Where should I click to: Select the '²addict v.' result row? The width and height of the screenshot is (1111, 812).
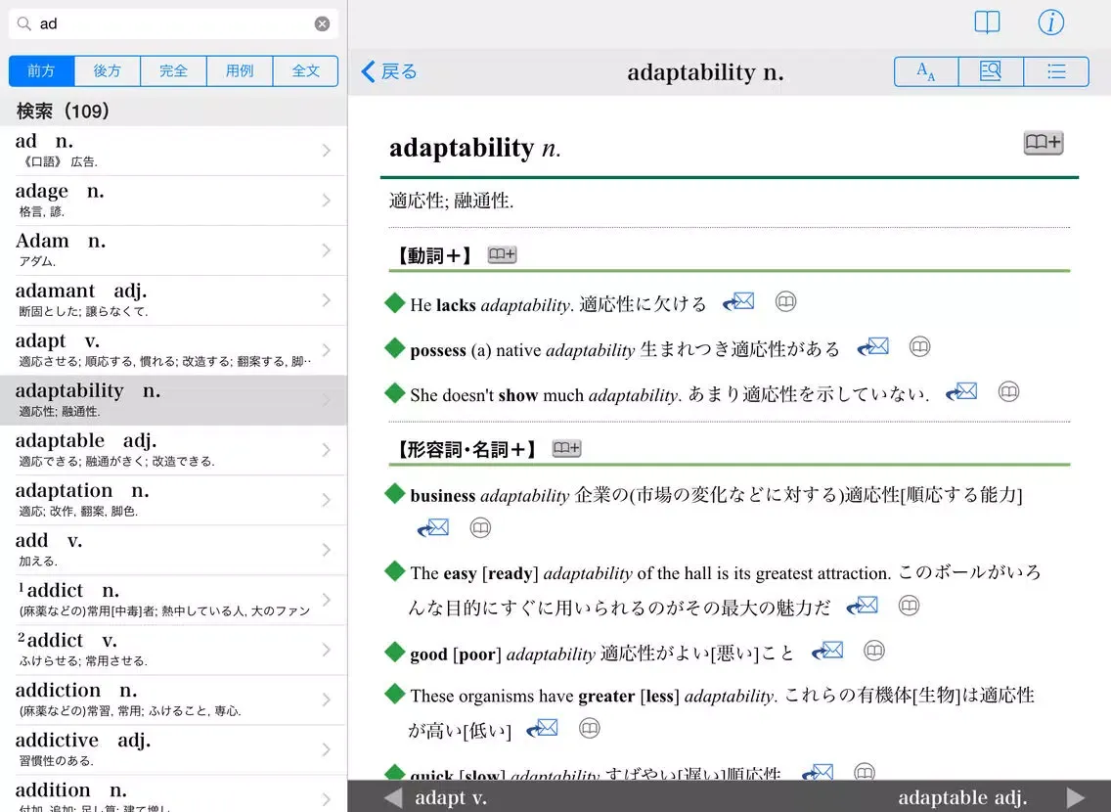pos(174,650)
